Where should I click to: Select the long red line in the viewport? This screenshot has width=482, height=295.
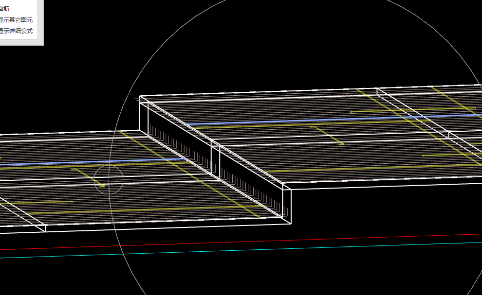(x=241, y=242)
